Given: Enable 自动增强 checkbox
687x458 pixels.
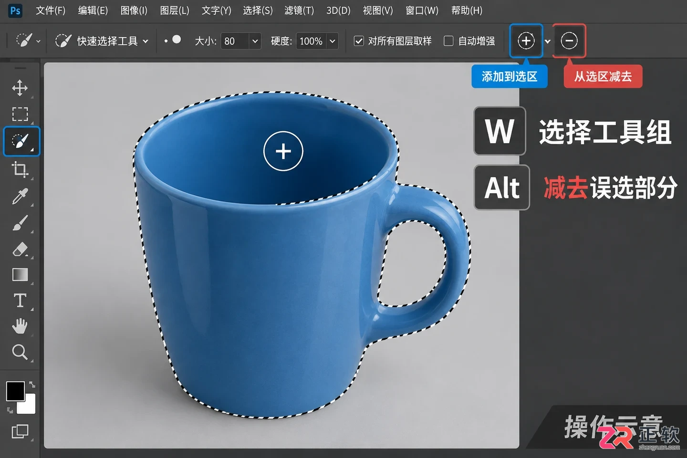Looking at the screenshot, I should point(448,41).
